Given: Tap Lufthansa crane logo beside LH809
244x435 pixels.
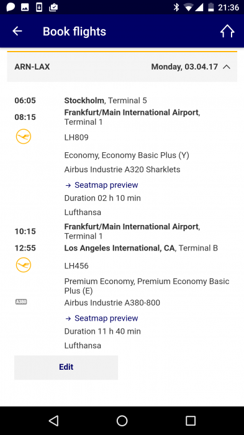Looking at the screenshot, I should coord(24,137).
